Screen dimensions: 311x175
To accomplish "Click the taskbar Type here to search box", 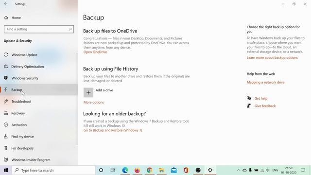I will point(53,170).
